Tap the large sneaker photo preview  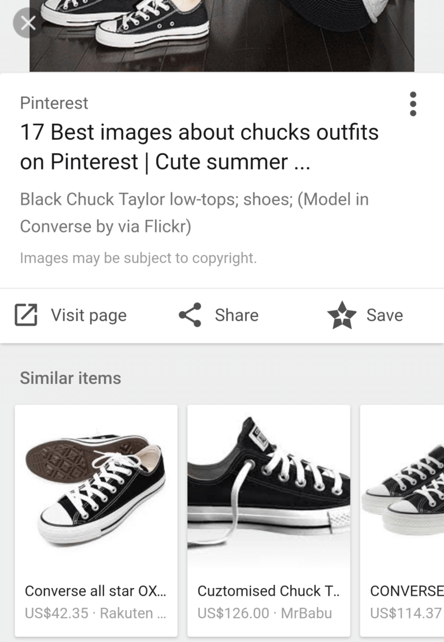(222, 36)
